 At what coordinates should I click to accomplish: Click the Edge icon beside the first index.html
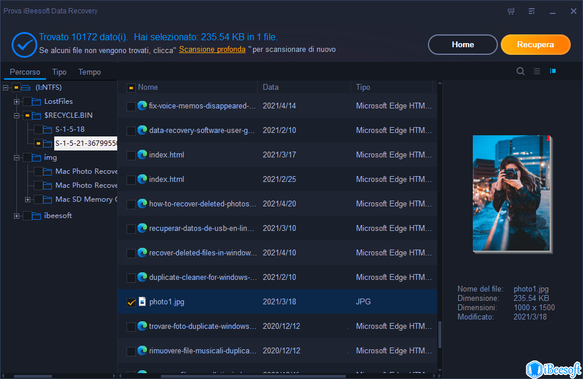(142, 155)
